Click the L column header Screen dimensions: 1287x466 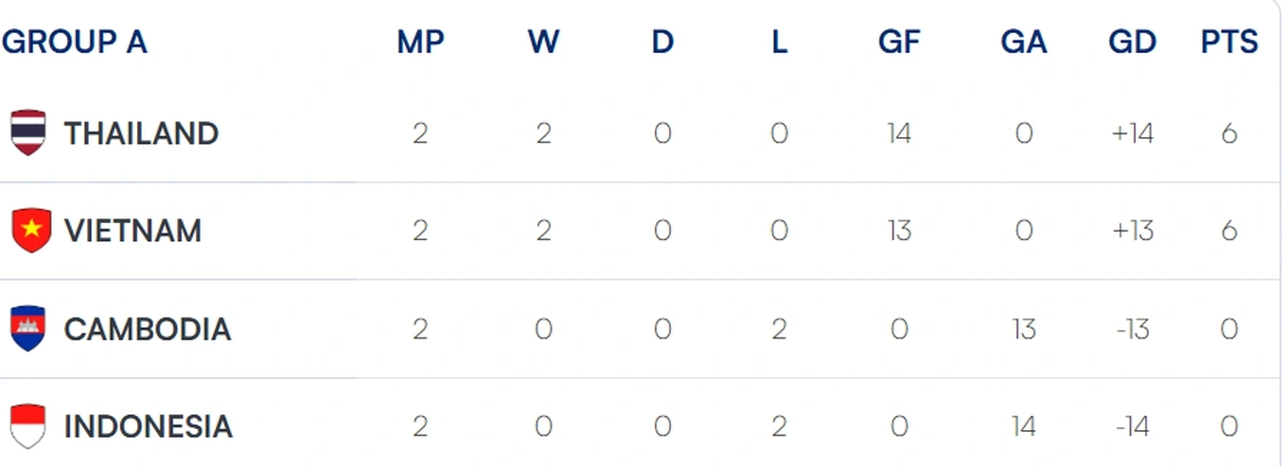click(779, 43)
